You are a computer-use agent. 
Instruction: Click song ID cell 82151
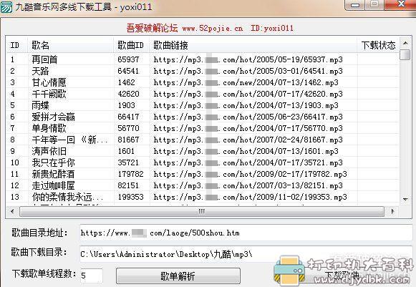pos(128,185)
